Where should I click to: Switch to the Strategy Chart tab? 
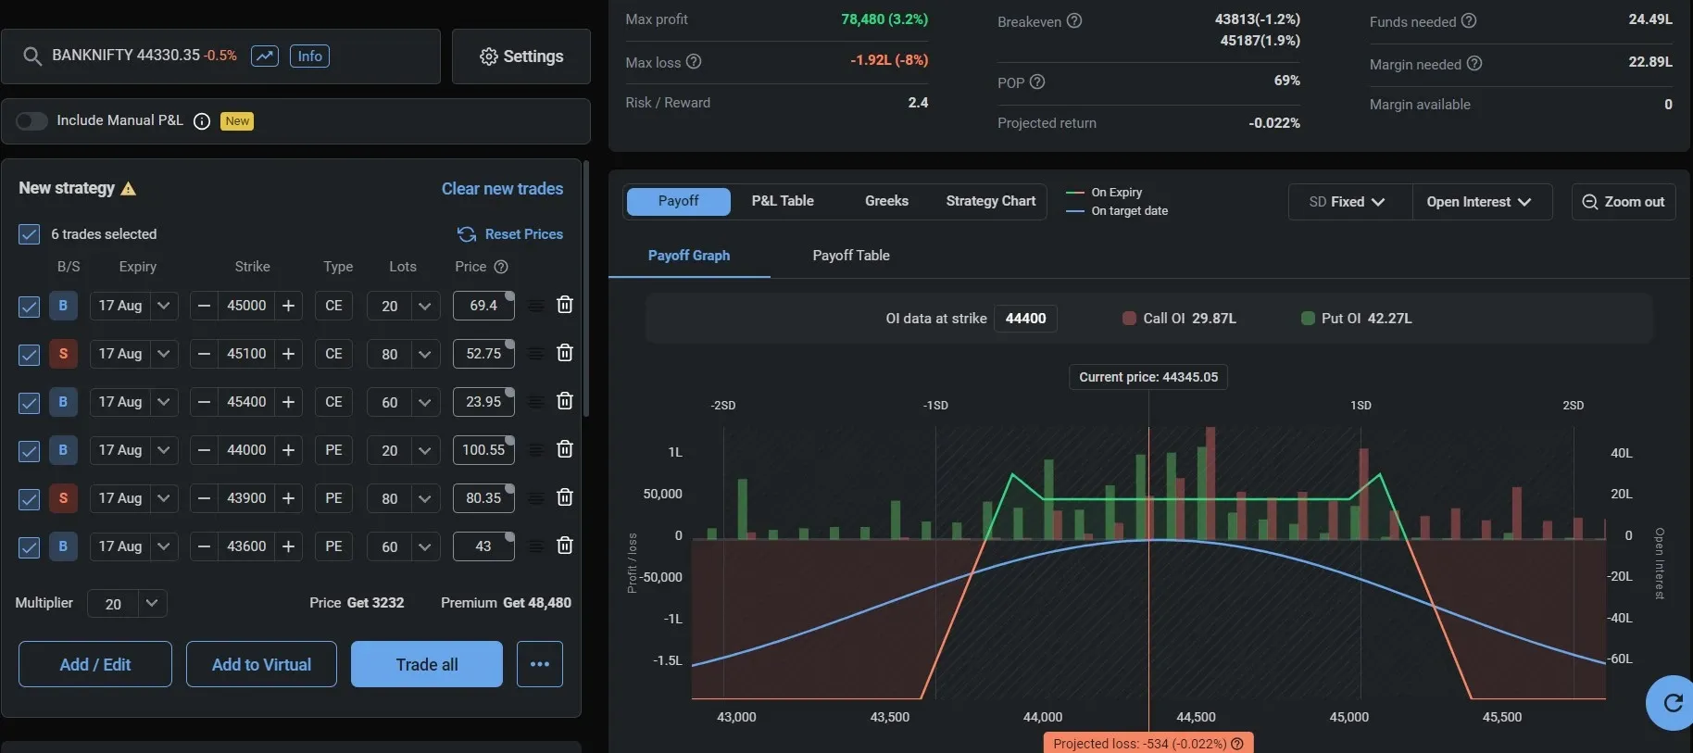pyautogui.click(x=991, y=201)
